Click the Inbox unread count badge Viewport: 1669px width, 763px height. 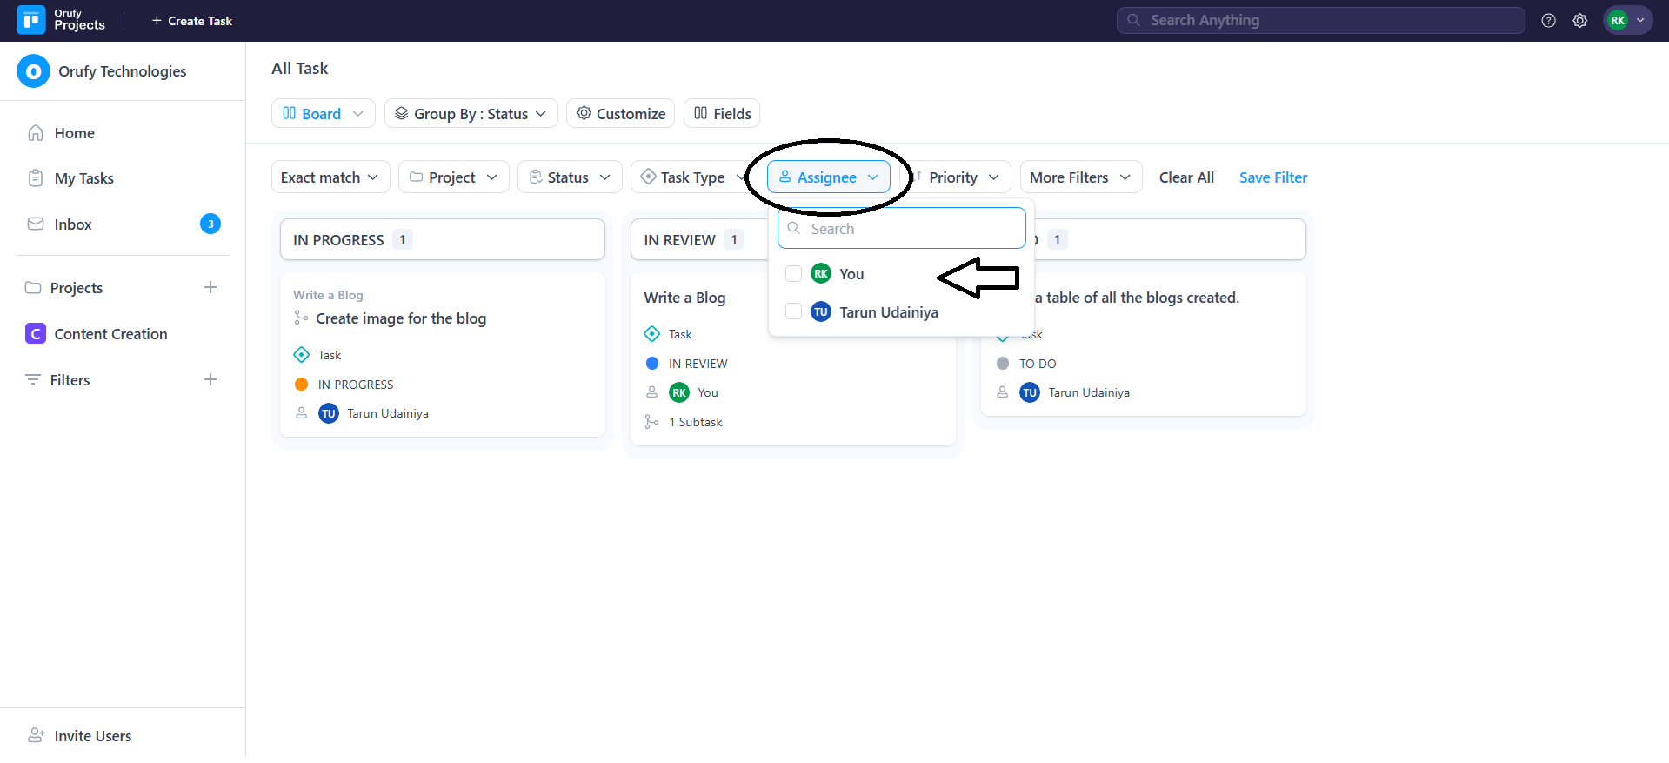tap(210, 224)
